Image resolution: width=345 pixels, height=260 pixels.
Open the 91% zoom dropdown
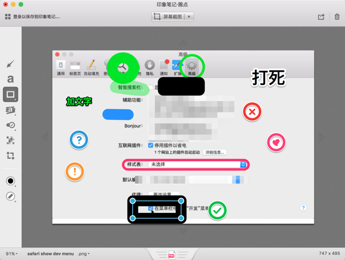pyautogui.click(x=11, y=254)
